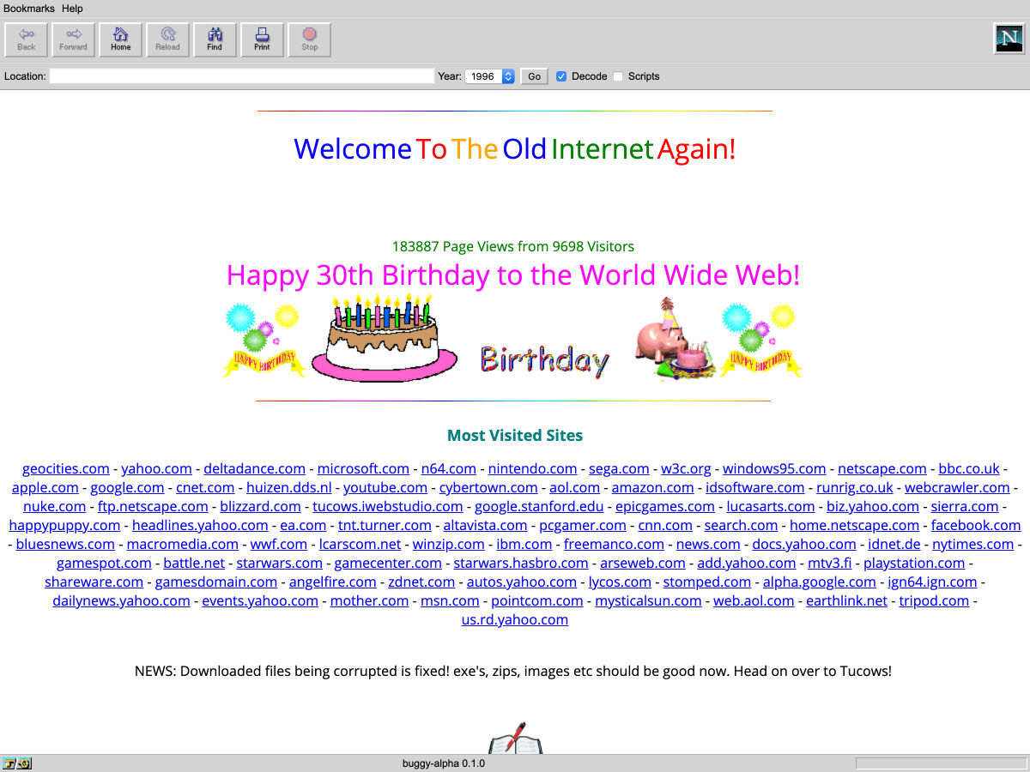Screen dimensions: 1030x772
Task: Click the Netscape N logo icon
Action: click(x=1009, y=39)
